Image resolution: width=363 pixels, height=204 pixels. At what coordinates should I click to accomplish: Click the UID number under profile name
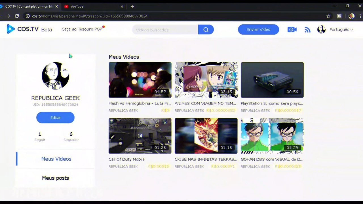click(x=55, y=105)
